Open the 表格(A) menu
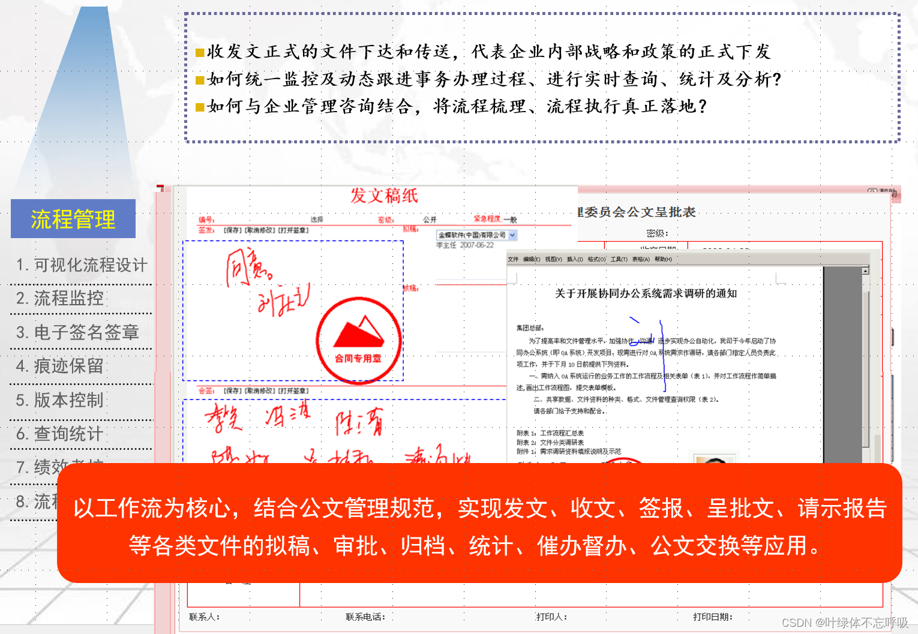Viewport: 918px width, 634px height. (x=641, y=259)
